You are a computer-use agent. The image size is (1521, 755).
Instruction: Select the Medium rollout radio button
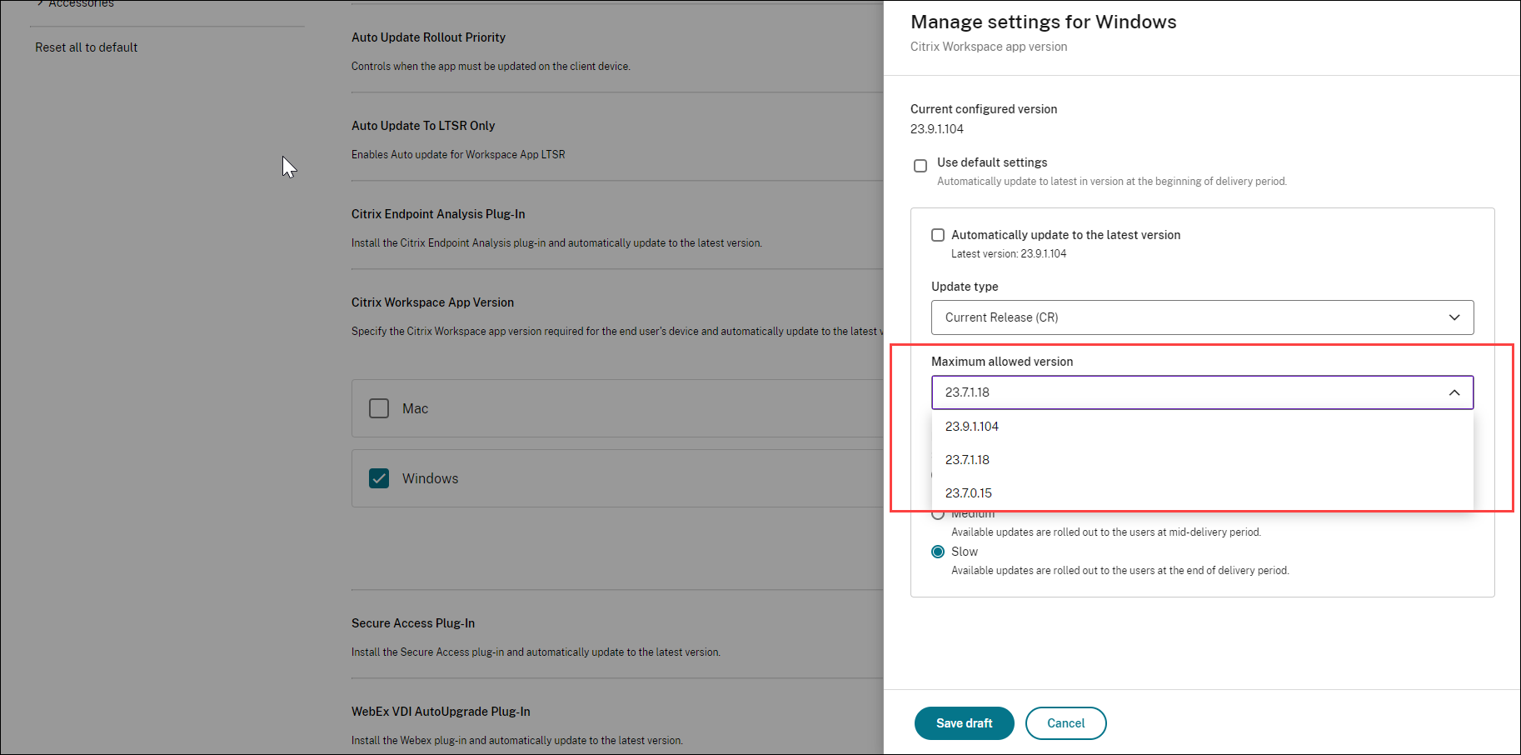click(x=938, y=515)
